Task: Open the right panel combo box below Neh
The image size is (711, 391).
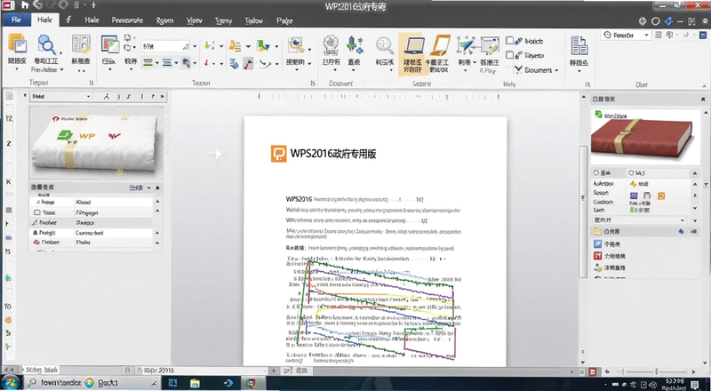Action: (x=639, y=220)
